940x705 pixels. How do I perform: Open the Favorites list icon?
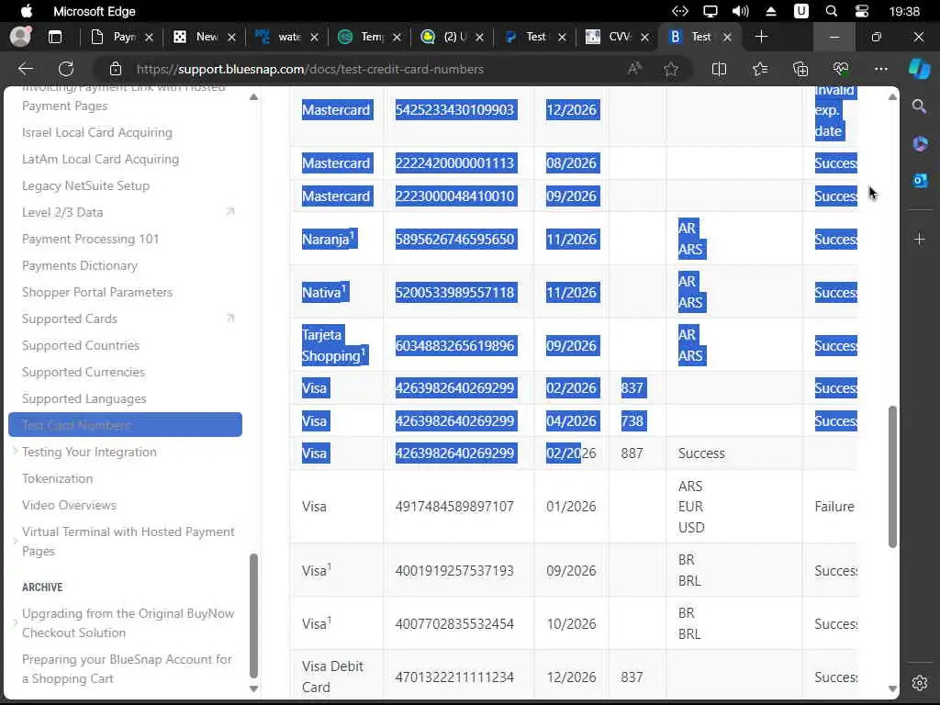click(759, 69)
